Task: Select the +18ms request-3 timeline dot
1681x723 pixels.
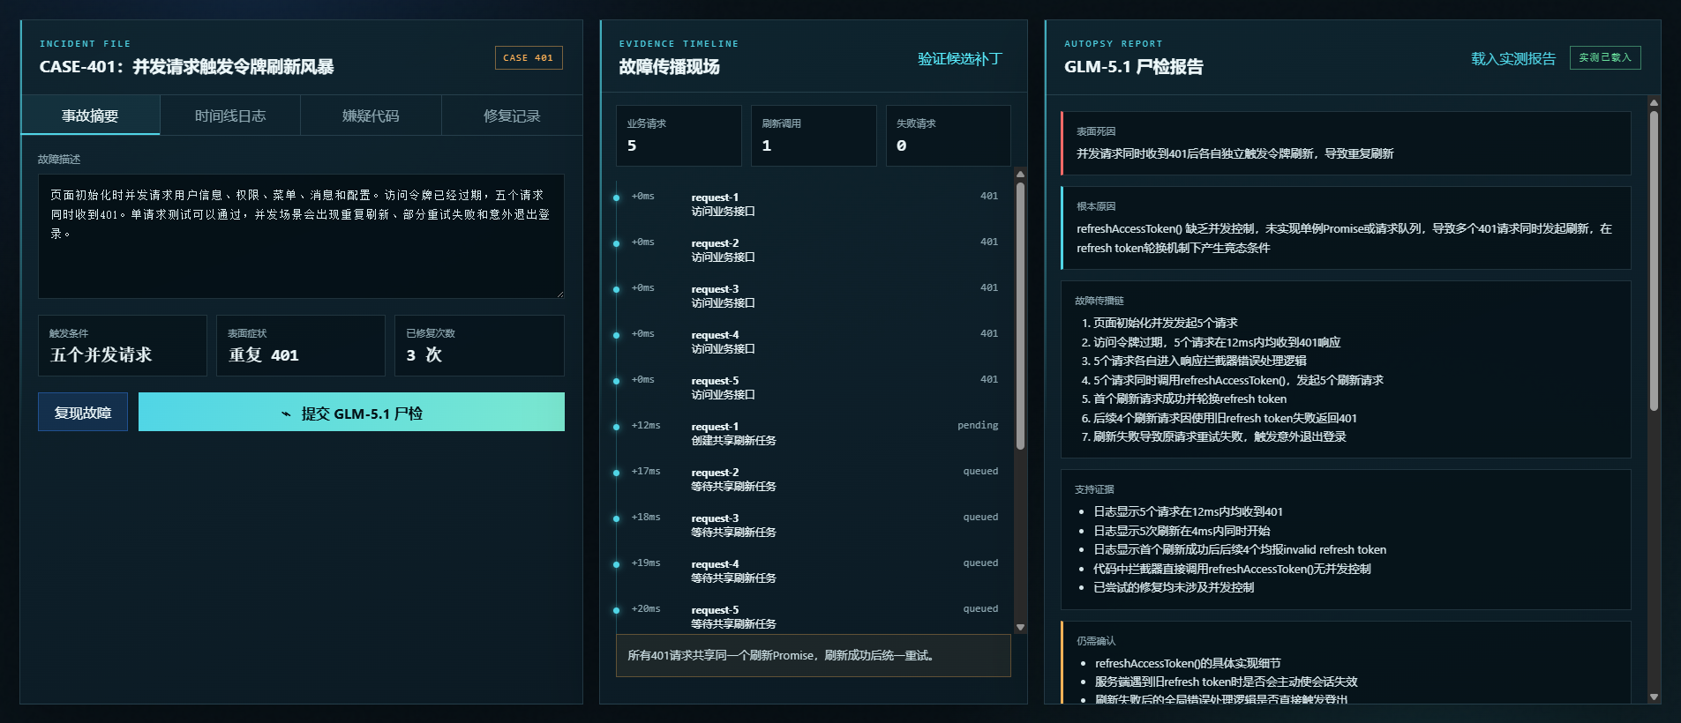Action: point(616,518)
